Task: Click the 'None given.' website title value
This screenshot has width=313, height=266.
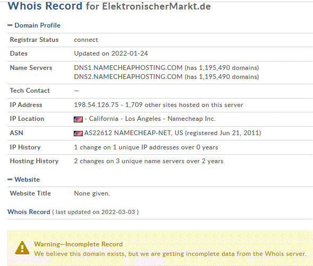Action: (92, 193)
